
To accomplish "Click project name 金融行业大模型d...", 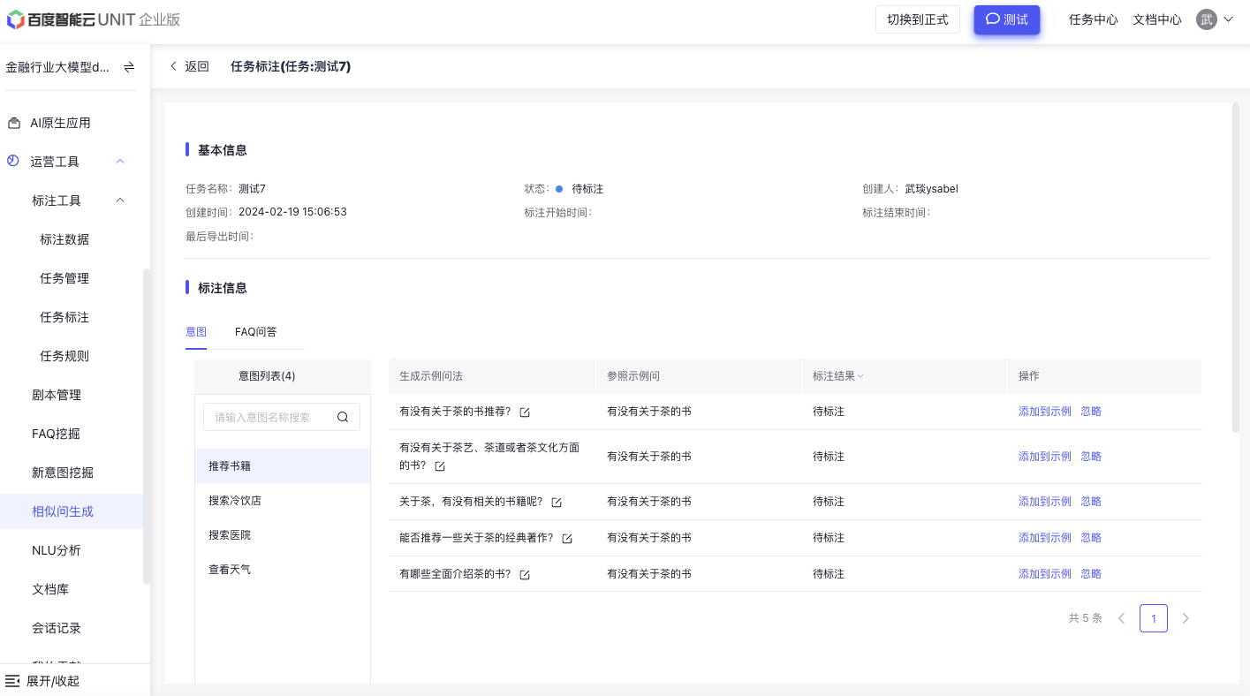I will click(58, 67).
